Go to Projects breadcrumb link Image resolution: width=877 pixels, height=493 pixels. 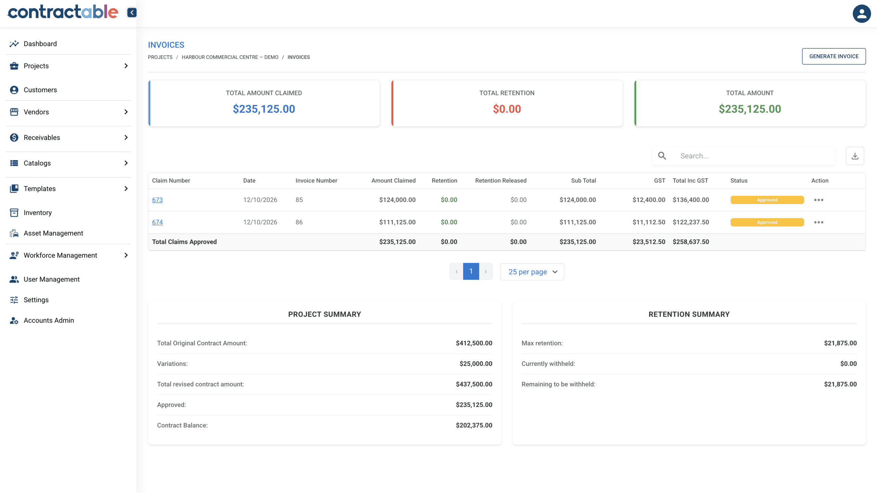pos(160,57)
